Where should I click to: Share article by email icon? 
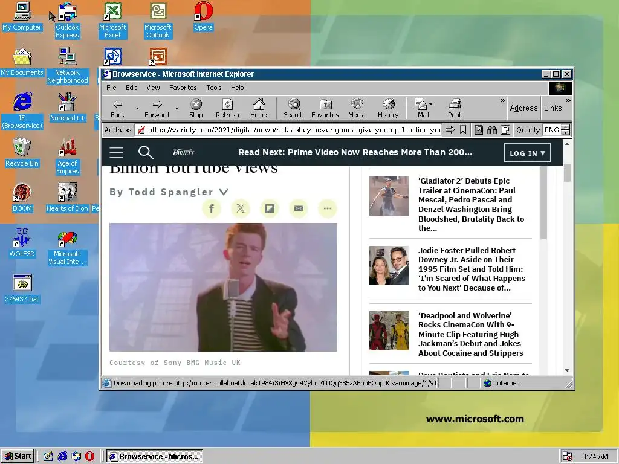[299, 208]
